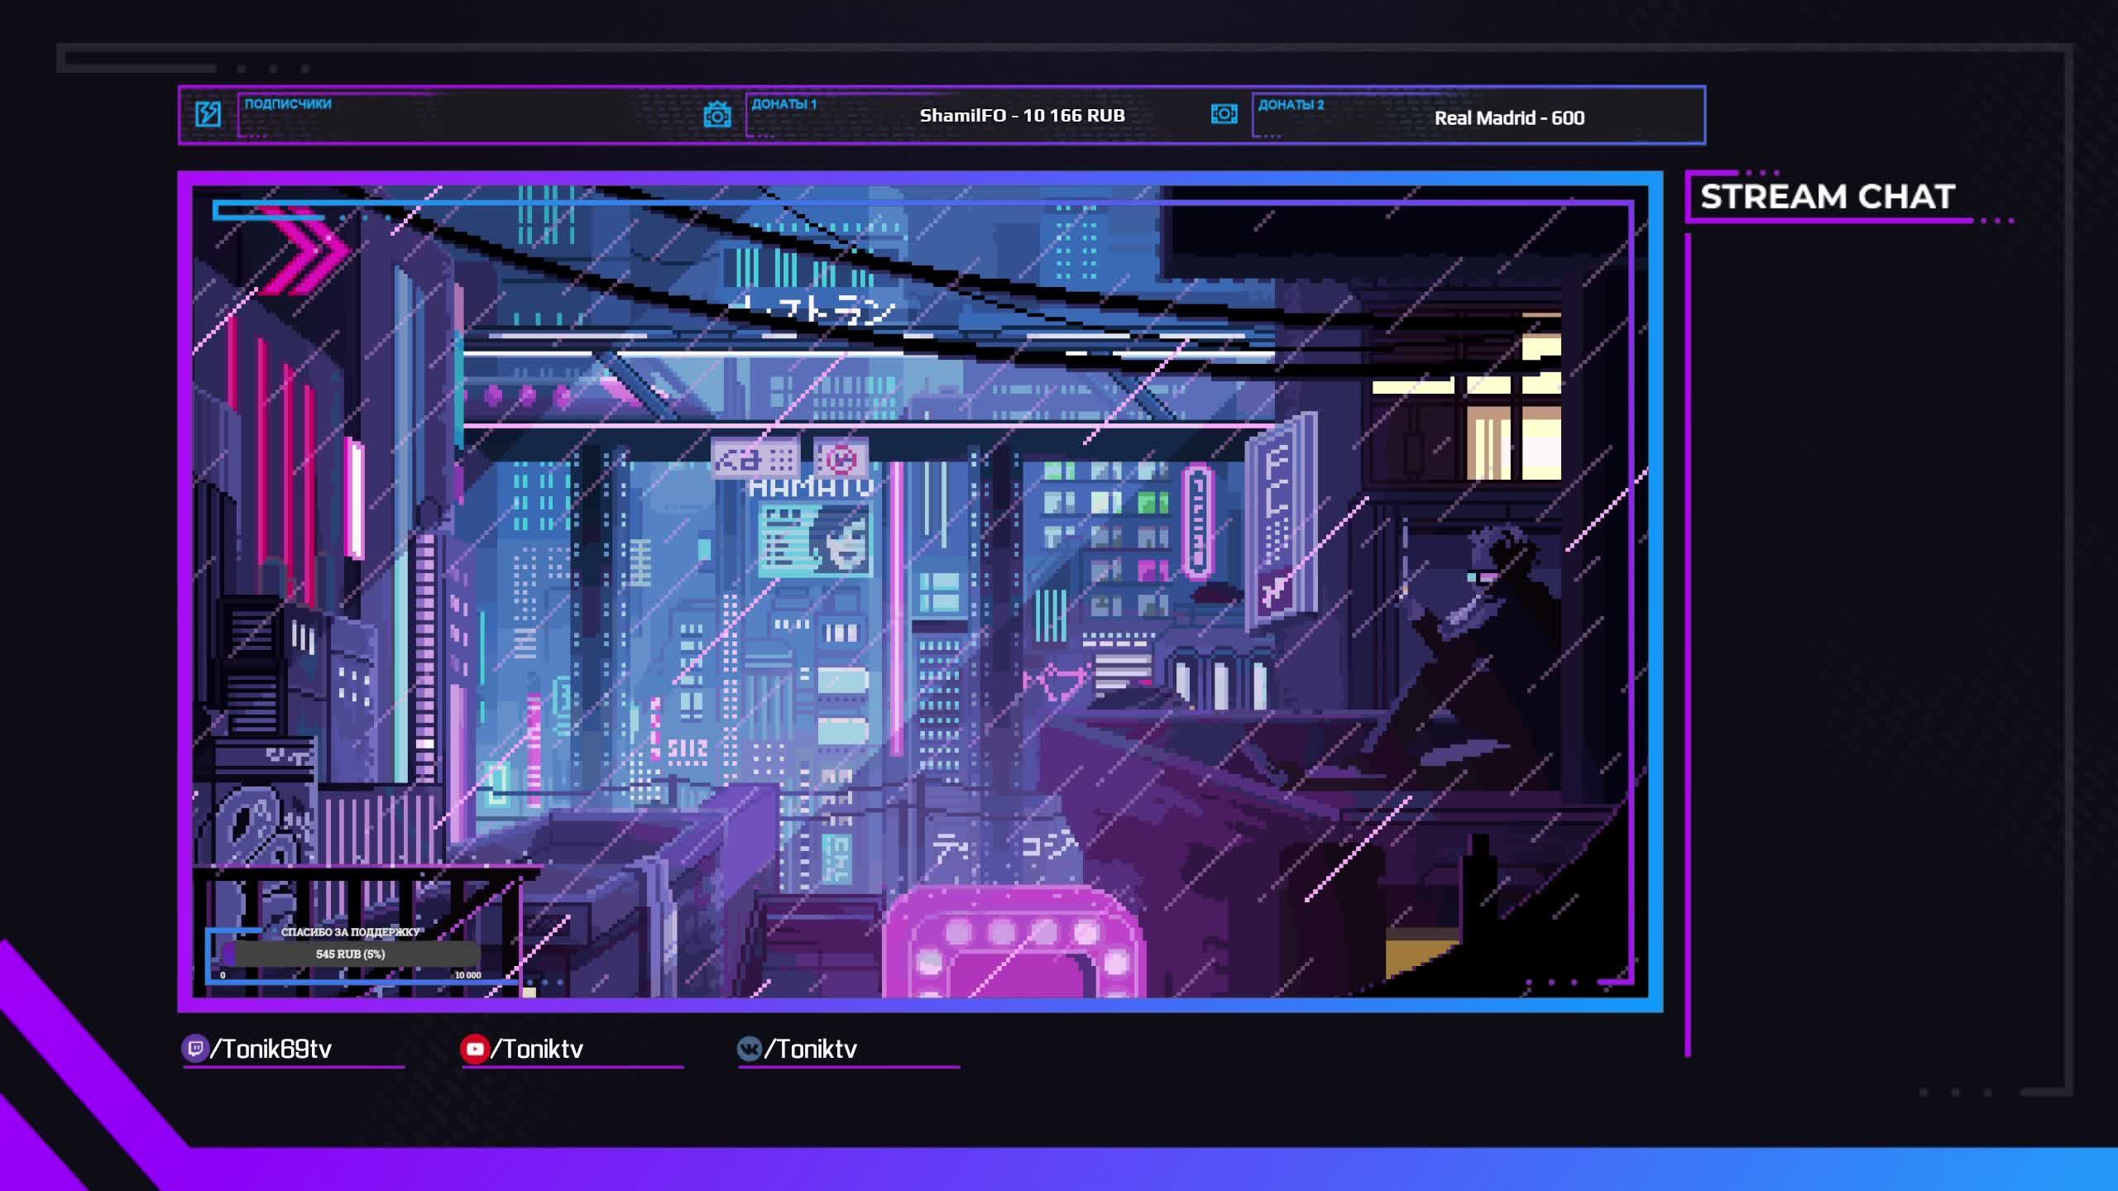Click the YouTube logo icon
Image resolution: width=2118 pixels, height=1191 pixels.
(x=475, y=1049)
